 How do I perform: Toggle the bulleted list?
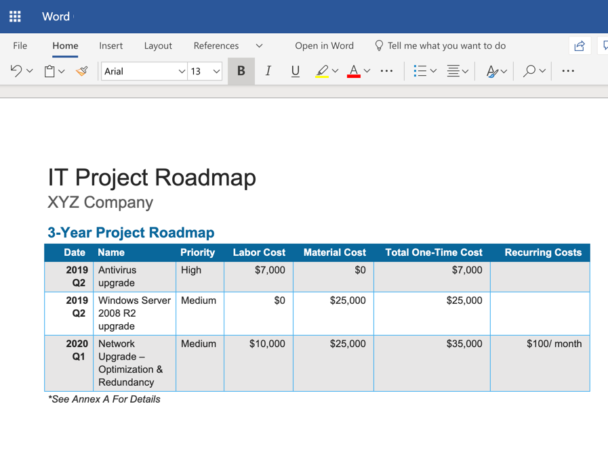(x=420, y=70)
